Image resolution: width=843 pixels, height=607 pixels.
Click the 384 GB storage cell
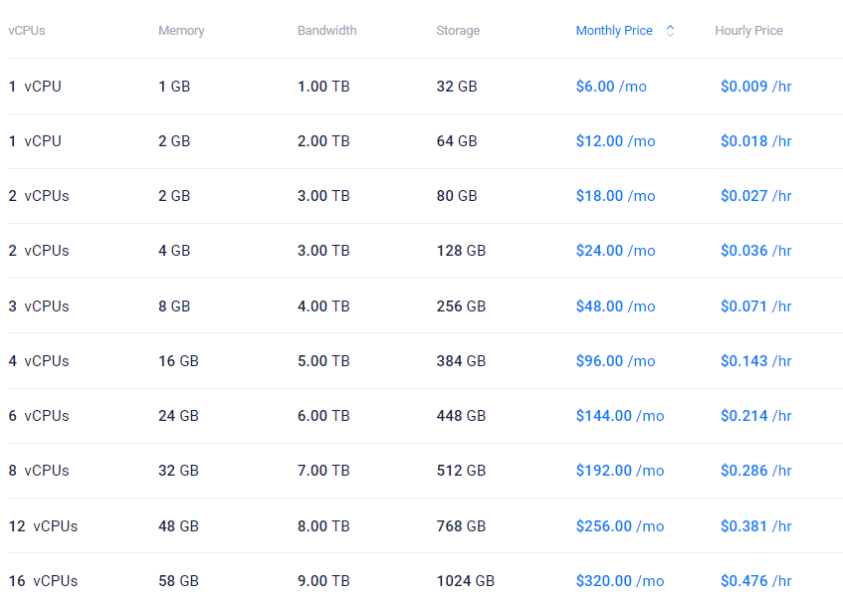tap(461, 361)
